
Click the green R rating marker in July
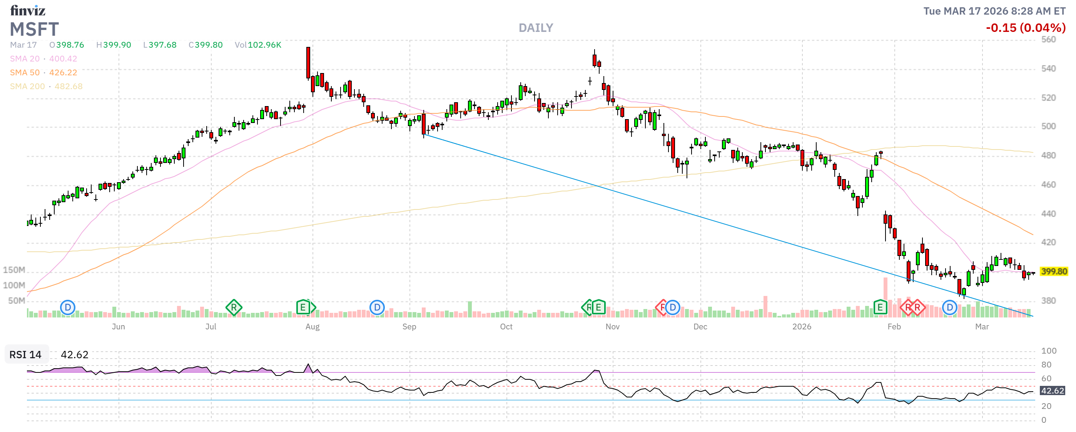tap(234, 308)
